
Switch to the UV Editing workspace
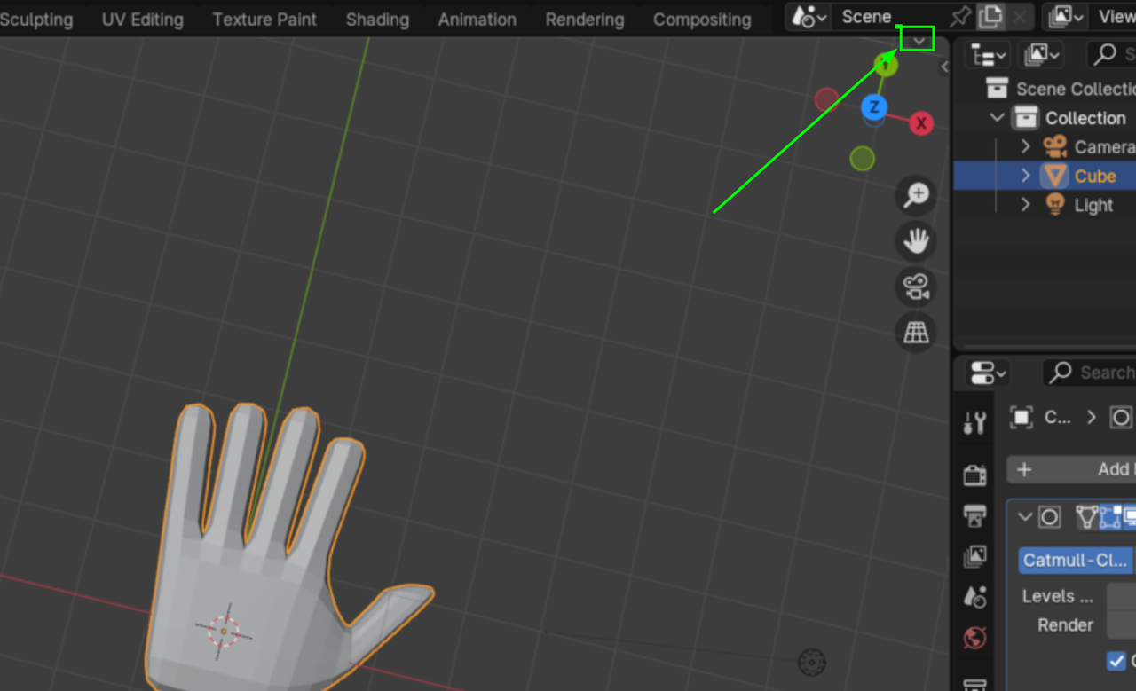click(x=142, y=19)
